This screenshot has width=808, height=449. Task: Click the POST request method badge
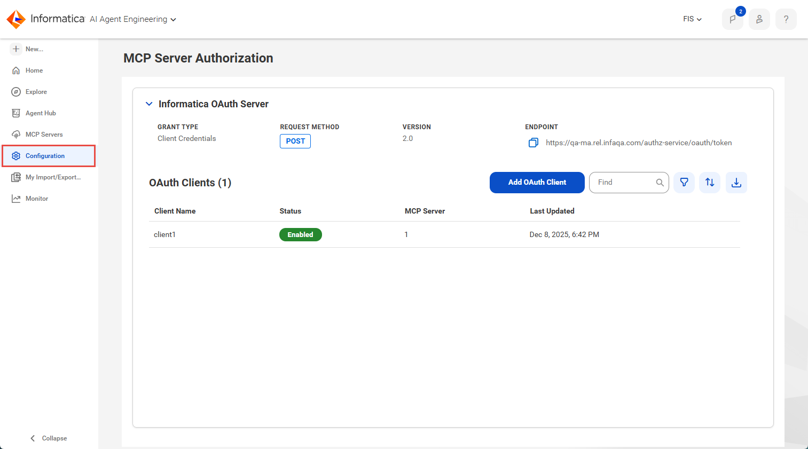coord(295,141)
